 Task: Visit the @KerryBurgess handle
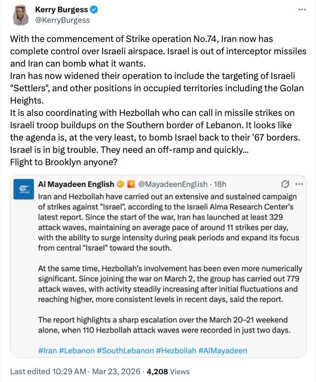(62, 20)
